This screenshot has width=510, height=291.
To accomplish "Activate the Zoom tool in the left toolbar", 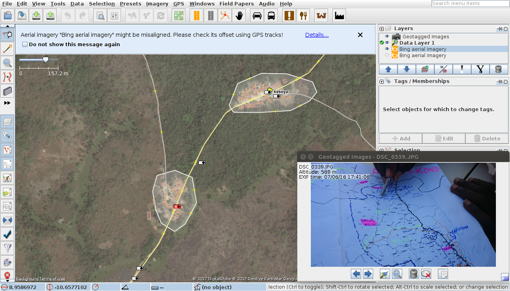I will [x=7, y=63].
